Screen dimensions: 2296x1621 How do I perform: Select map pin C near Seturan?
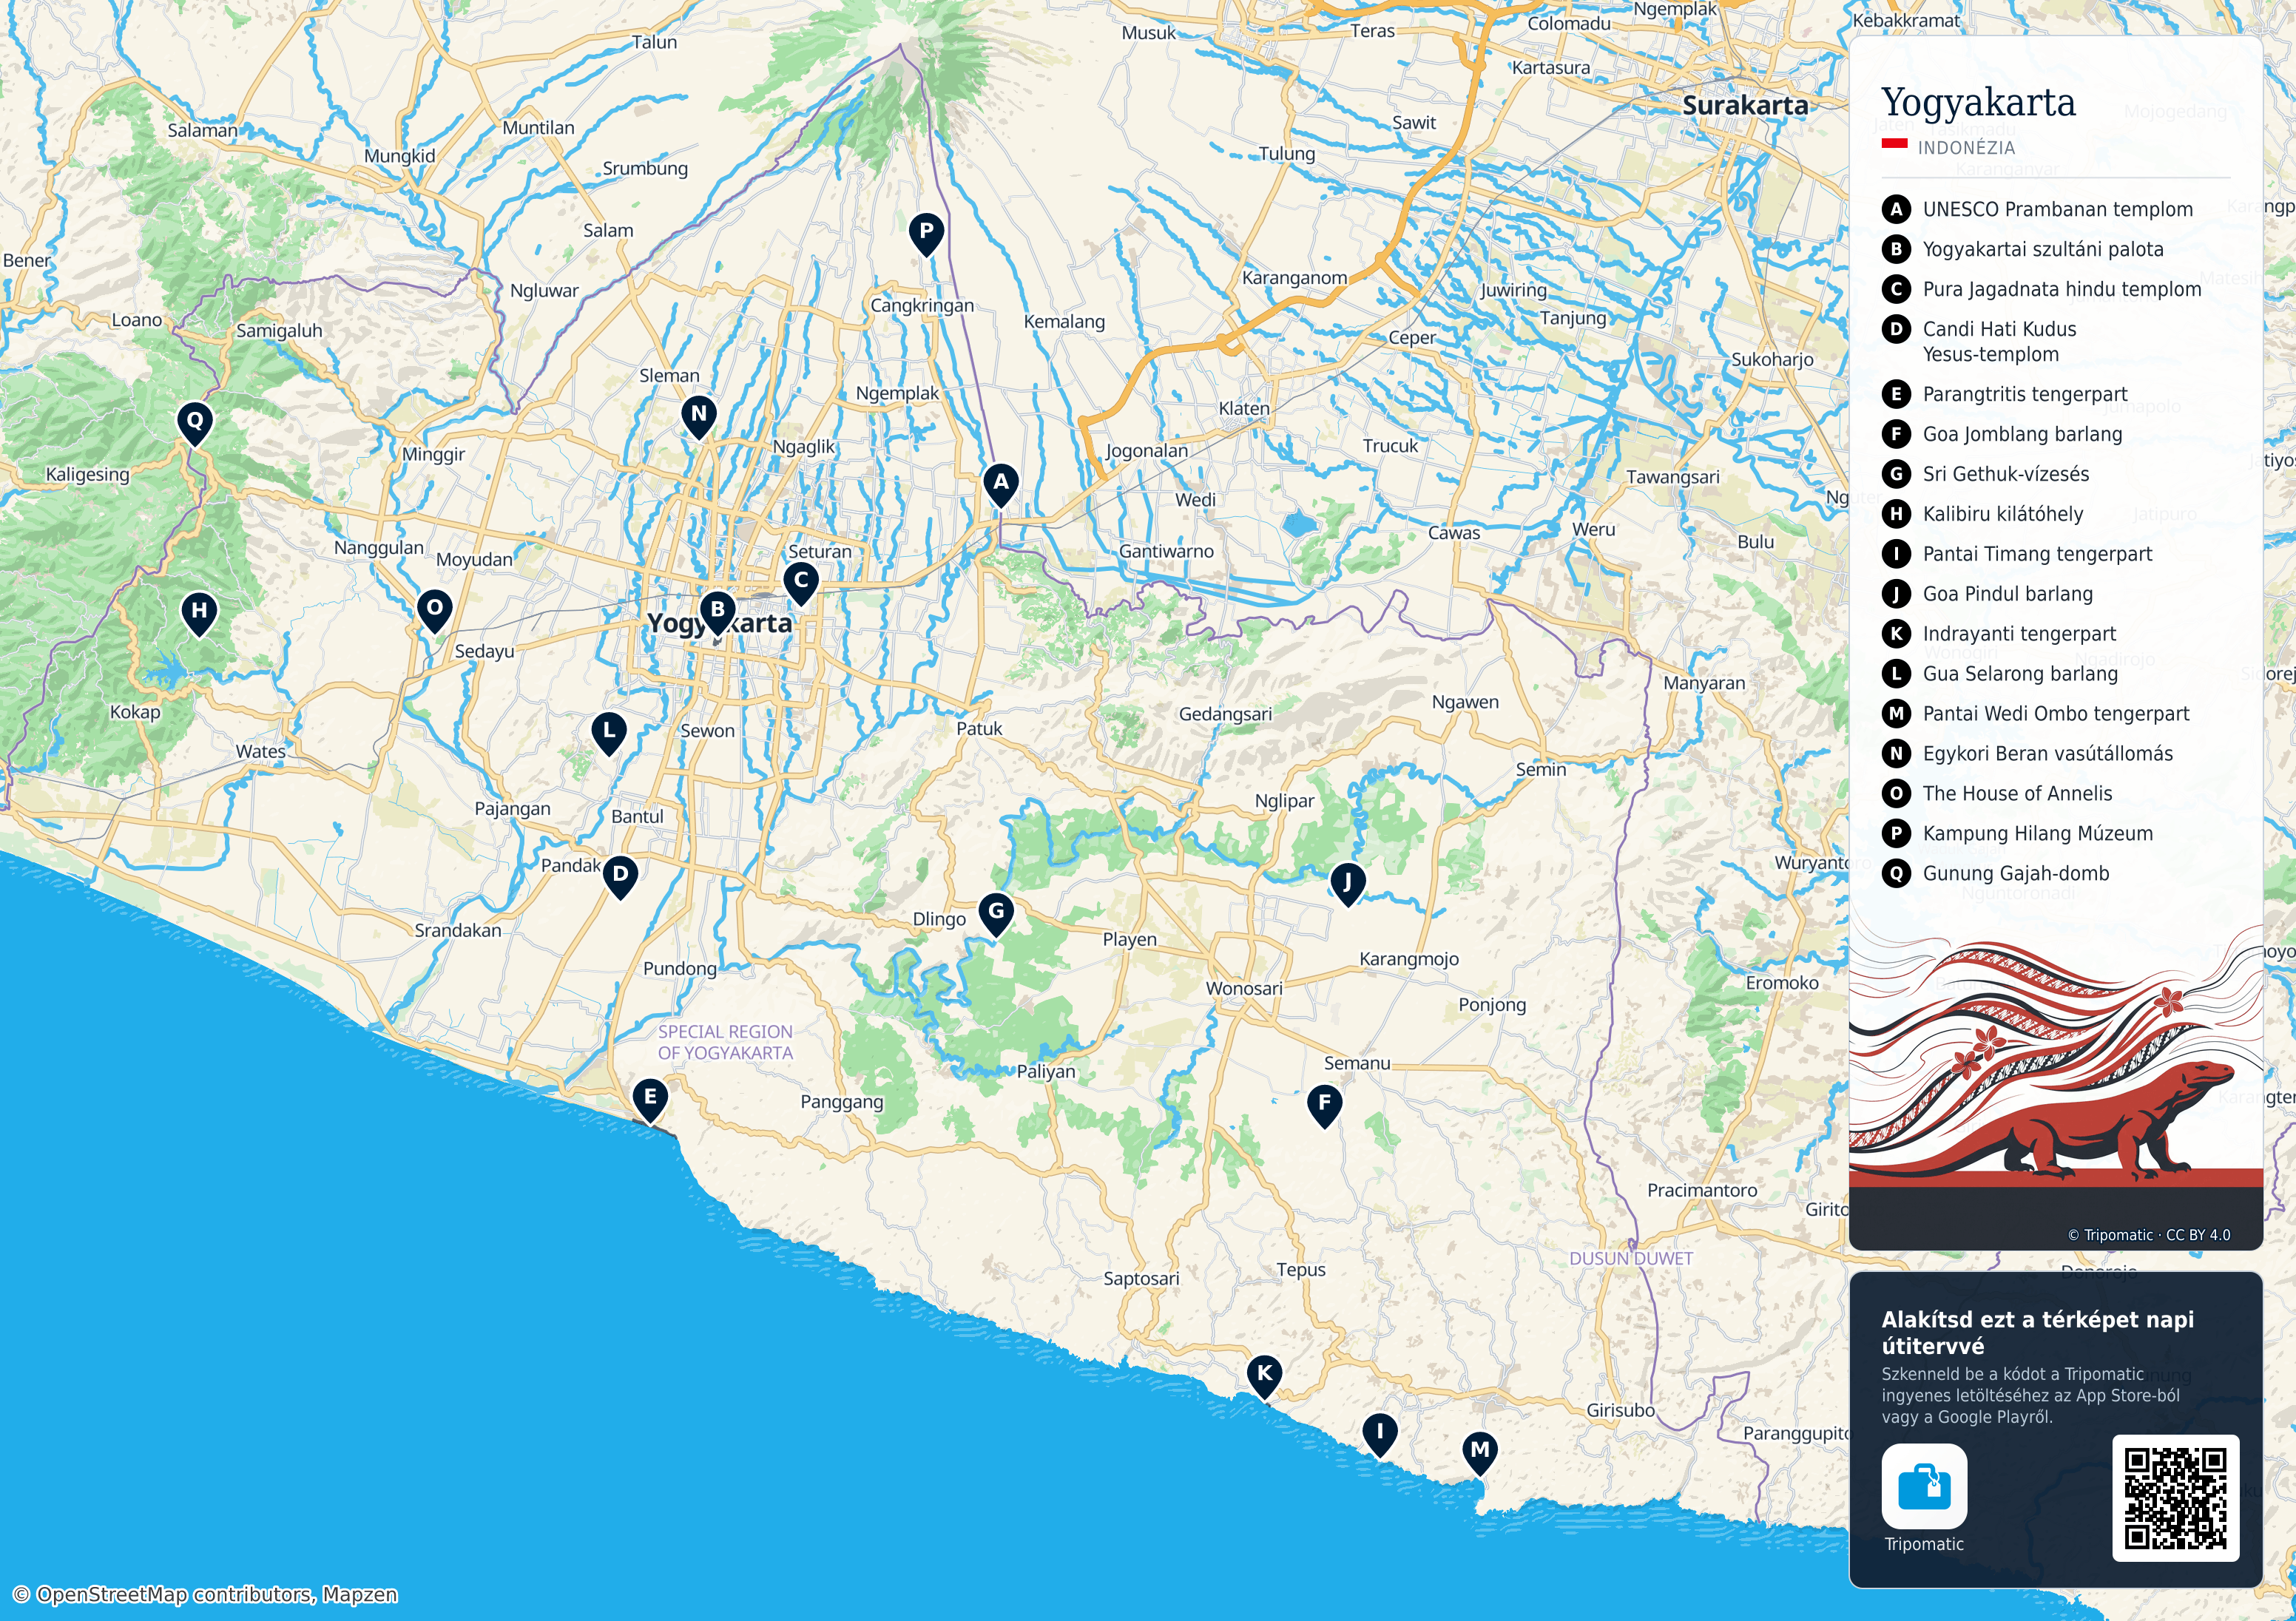coord(801,583)
